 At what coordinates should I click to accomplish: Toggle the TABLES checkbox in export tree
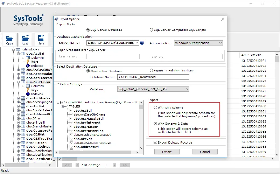click(66, 106)
